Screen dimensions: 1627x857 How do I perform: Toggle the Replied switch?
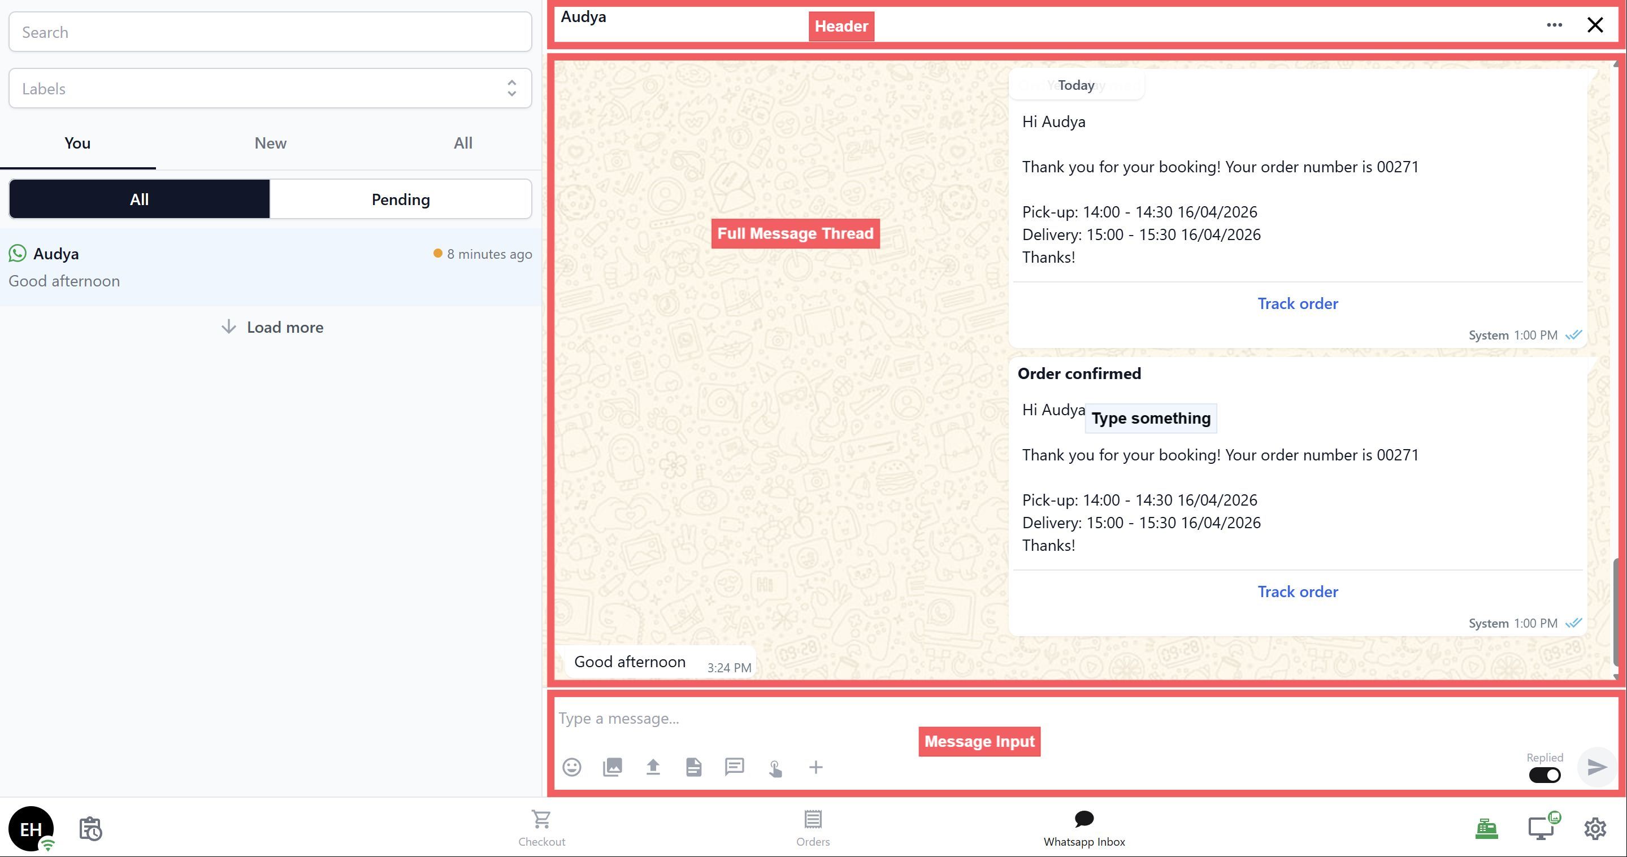[1544, 775]
